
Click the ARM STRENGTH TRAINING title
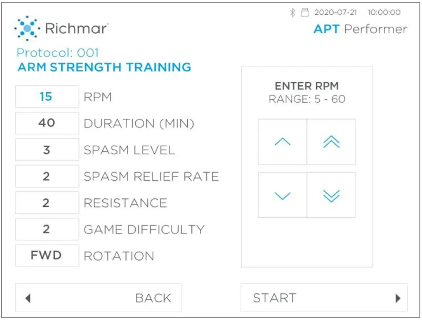pyautogui.click(x=103, y=67)
